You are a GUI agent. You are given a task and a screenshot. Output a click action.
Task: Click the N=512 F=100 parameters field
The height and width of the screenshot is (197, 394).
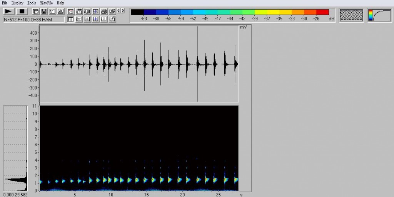point(34,19)
